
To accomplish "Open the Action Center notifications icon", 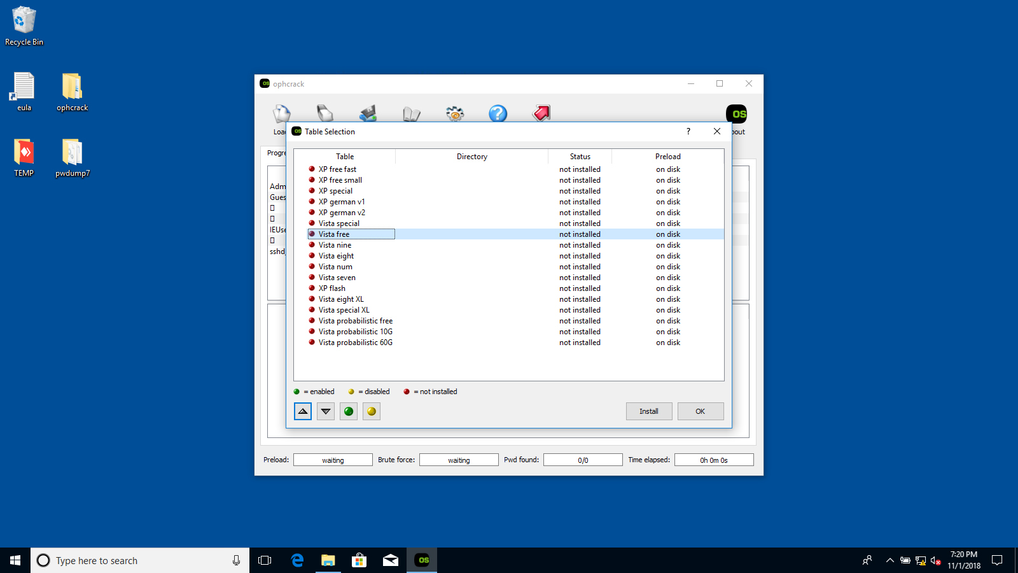I will click(x=997, y=560).
